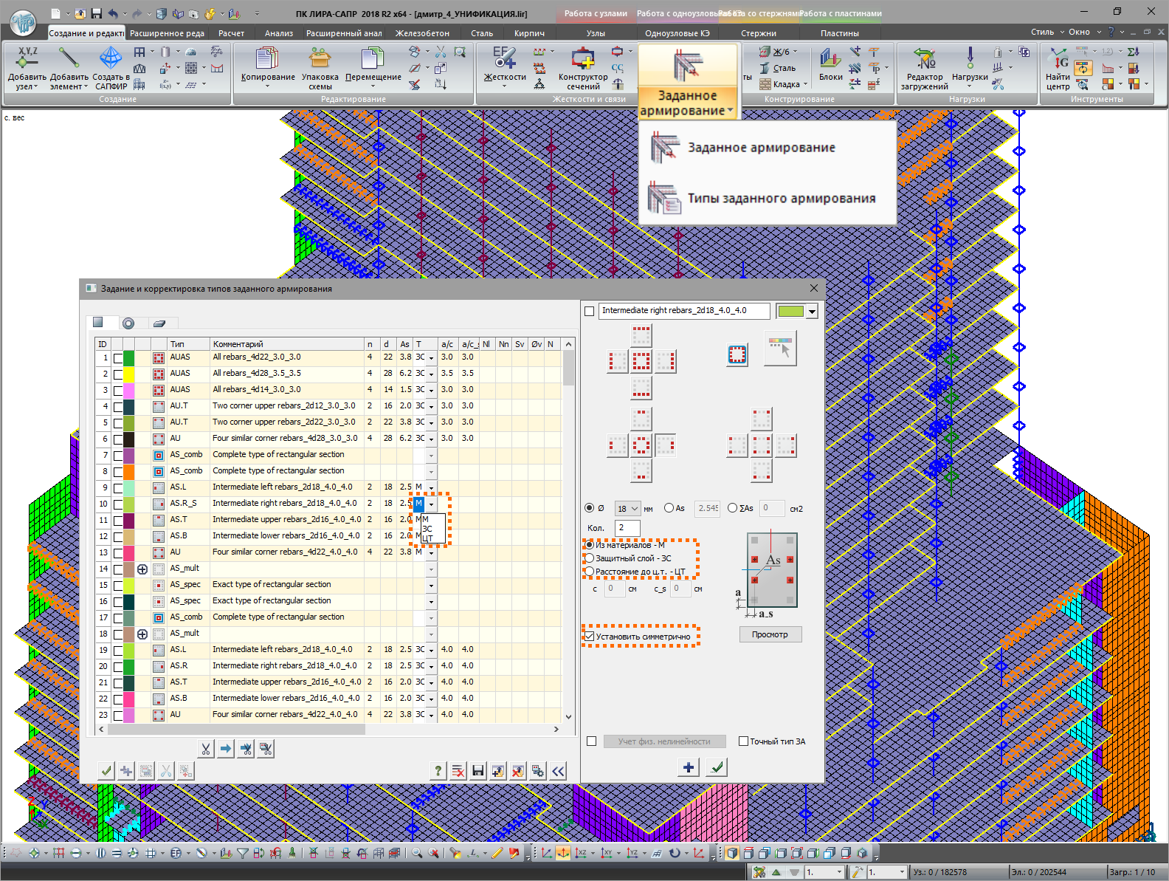Uncheck Установить симметрично checkbox

(590, 636)
